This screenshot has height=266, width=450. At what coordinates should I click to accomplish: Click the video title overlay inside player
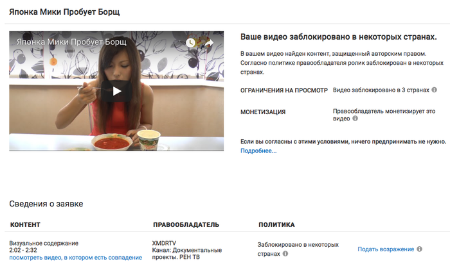point(71,42)
